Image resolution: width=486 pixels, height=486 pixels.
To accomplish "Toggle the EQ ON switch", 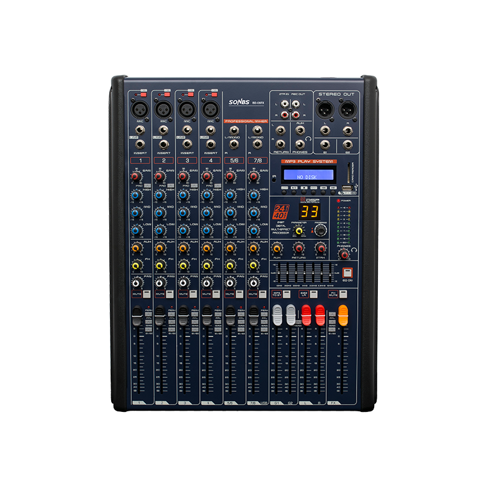I will pos(347,273).
